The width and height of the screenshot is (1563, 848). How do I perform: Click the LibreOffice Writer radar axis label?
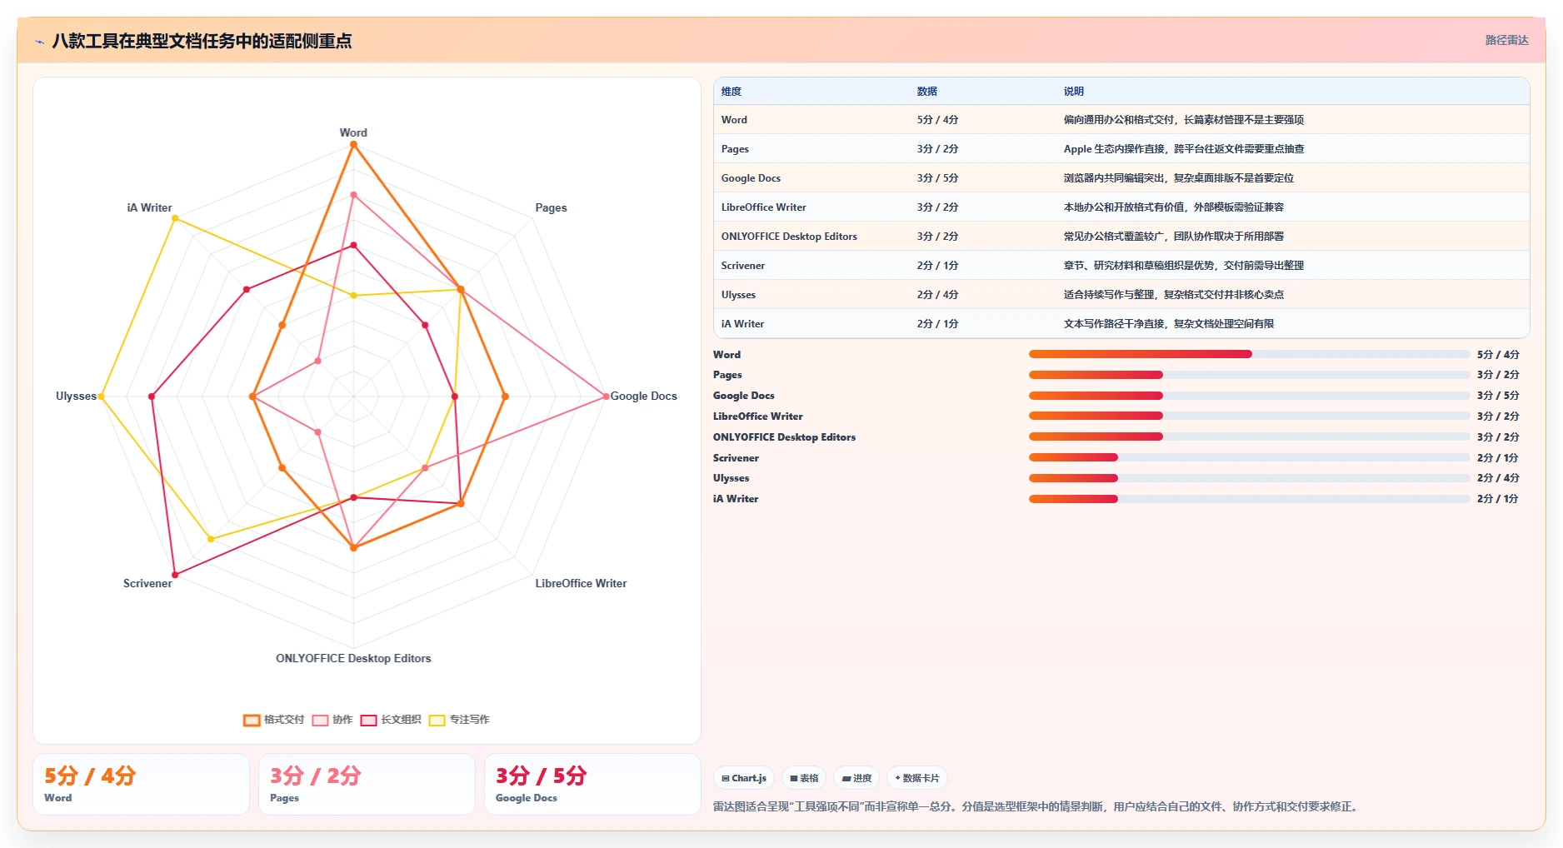(581, 583)
